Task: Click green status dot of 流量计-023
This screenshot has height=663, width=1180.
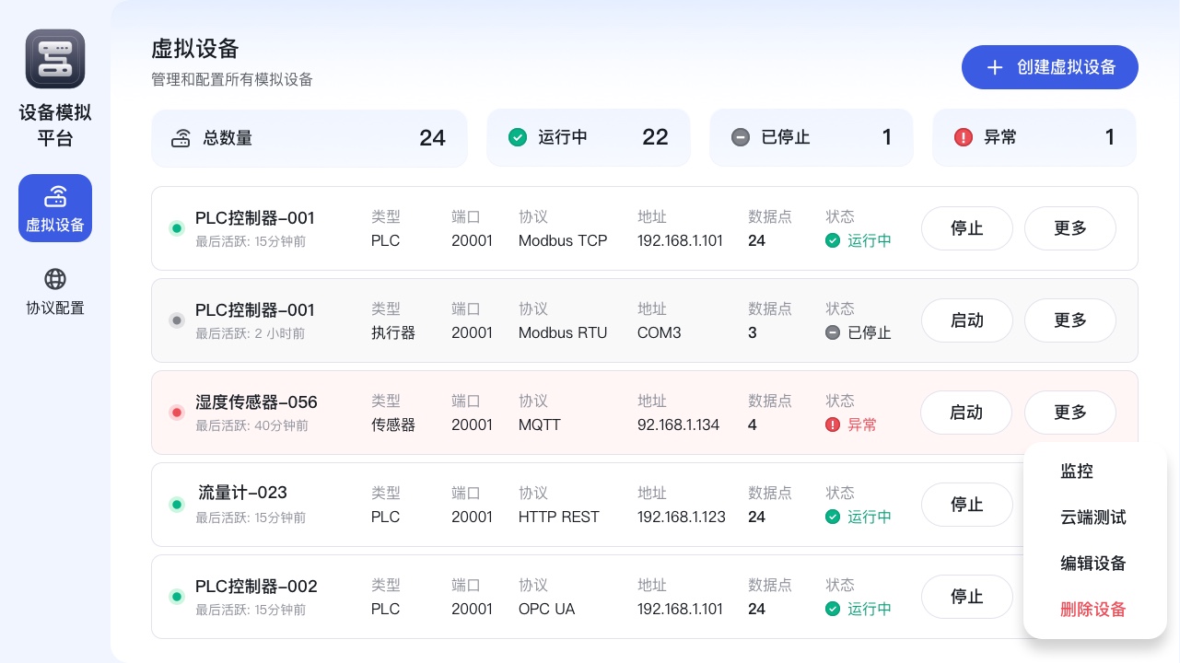Action: pyautogui.click(x=177, y=505)
